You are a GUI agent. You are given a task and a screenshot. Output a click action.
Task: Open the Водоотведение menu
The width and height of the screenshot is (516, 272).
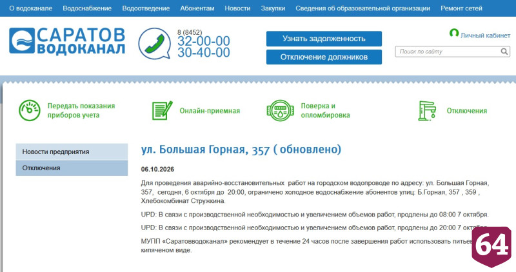point(146,8)
